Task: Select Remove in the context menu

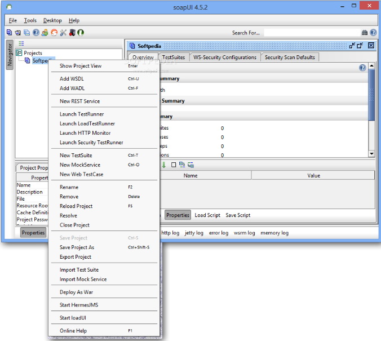Action: coord(104,197)
